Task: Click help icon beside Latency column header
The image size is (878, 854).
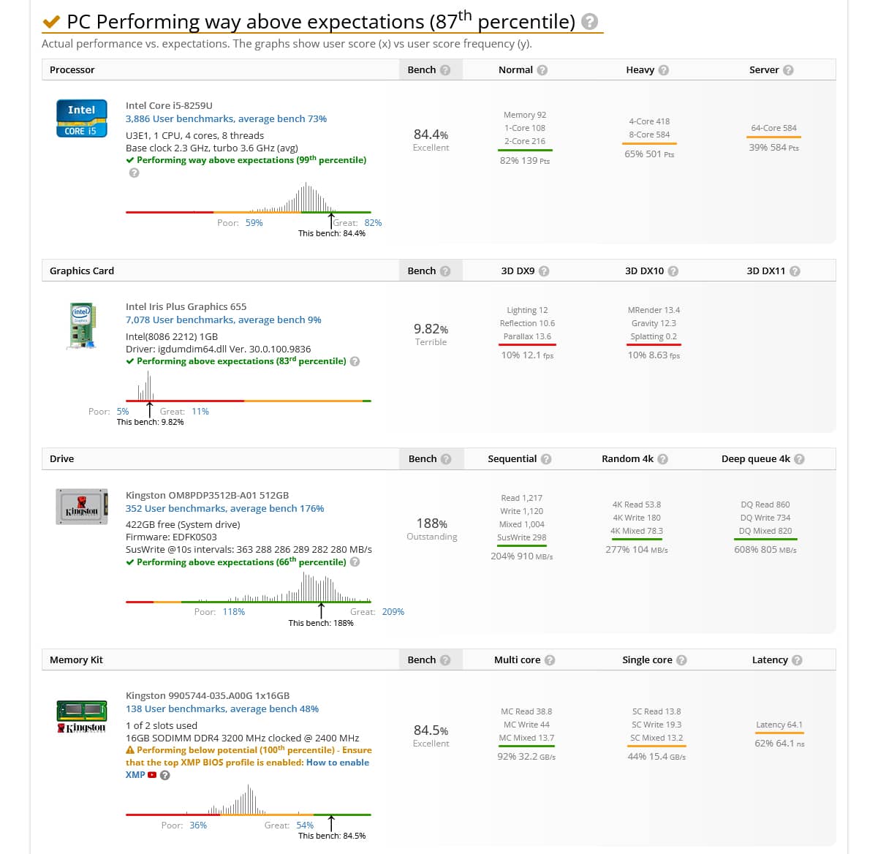Action: (x=797, y=660)
